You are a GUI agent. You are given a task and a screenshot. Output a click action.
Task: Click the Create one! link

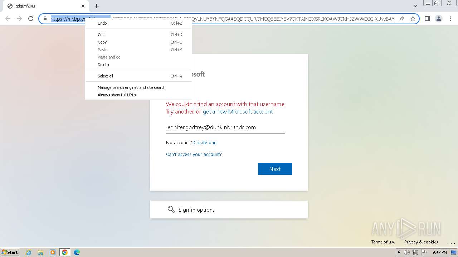click(x=205, y=143)
